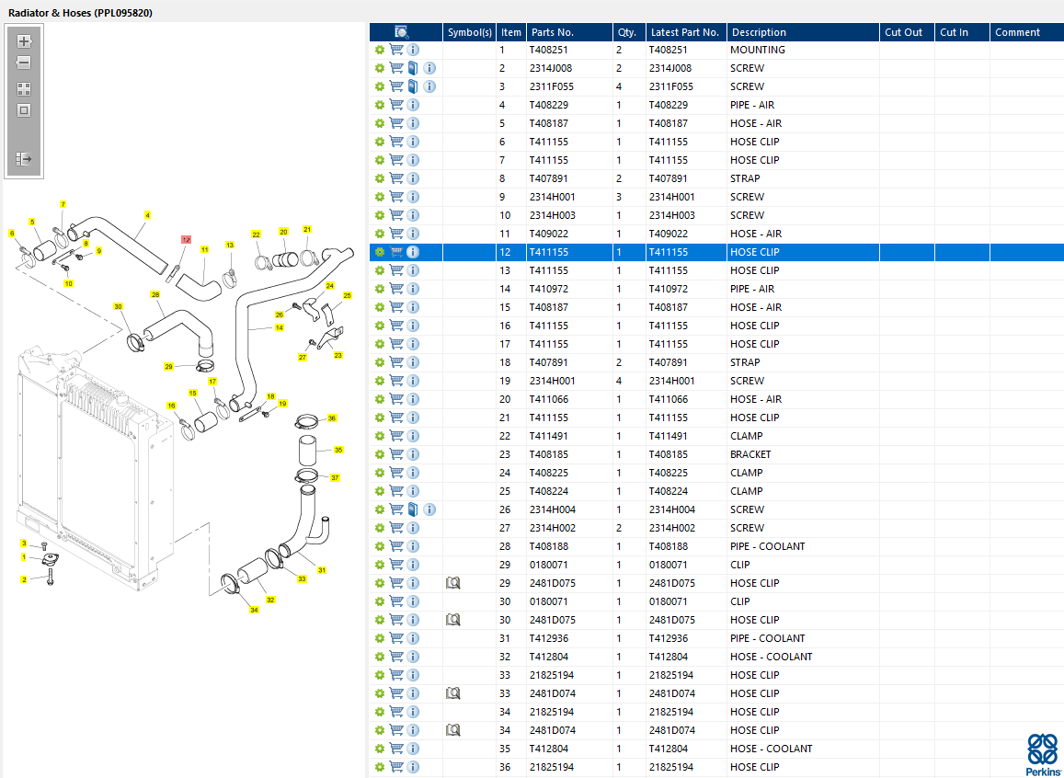
Task: Zoom in on the parts diagram
Action: coord(24,41)
